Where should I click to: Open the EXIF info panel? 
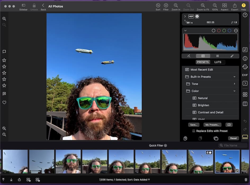245,75
